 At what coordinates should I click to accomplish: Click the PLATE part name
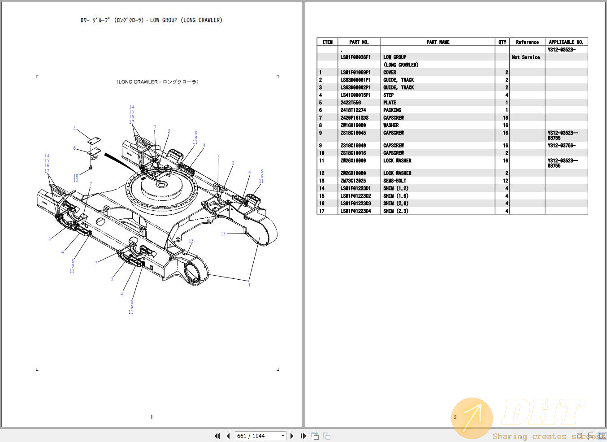[390, 103]
